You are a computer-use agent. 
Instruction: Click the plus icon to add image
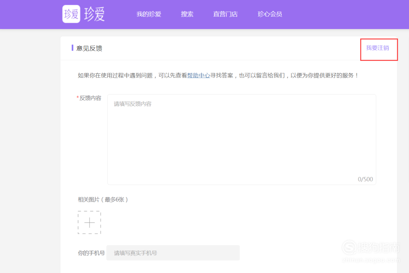click(89, 222)
